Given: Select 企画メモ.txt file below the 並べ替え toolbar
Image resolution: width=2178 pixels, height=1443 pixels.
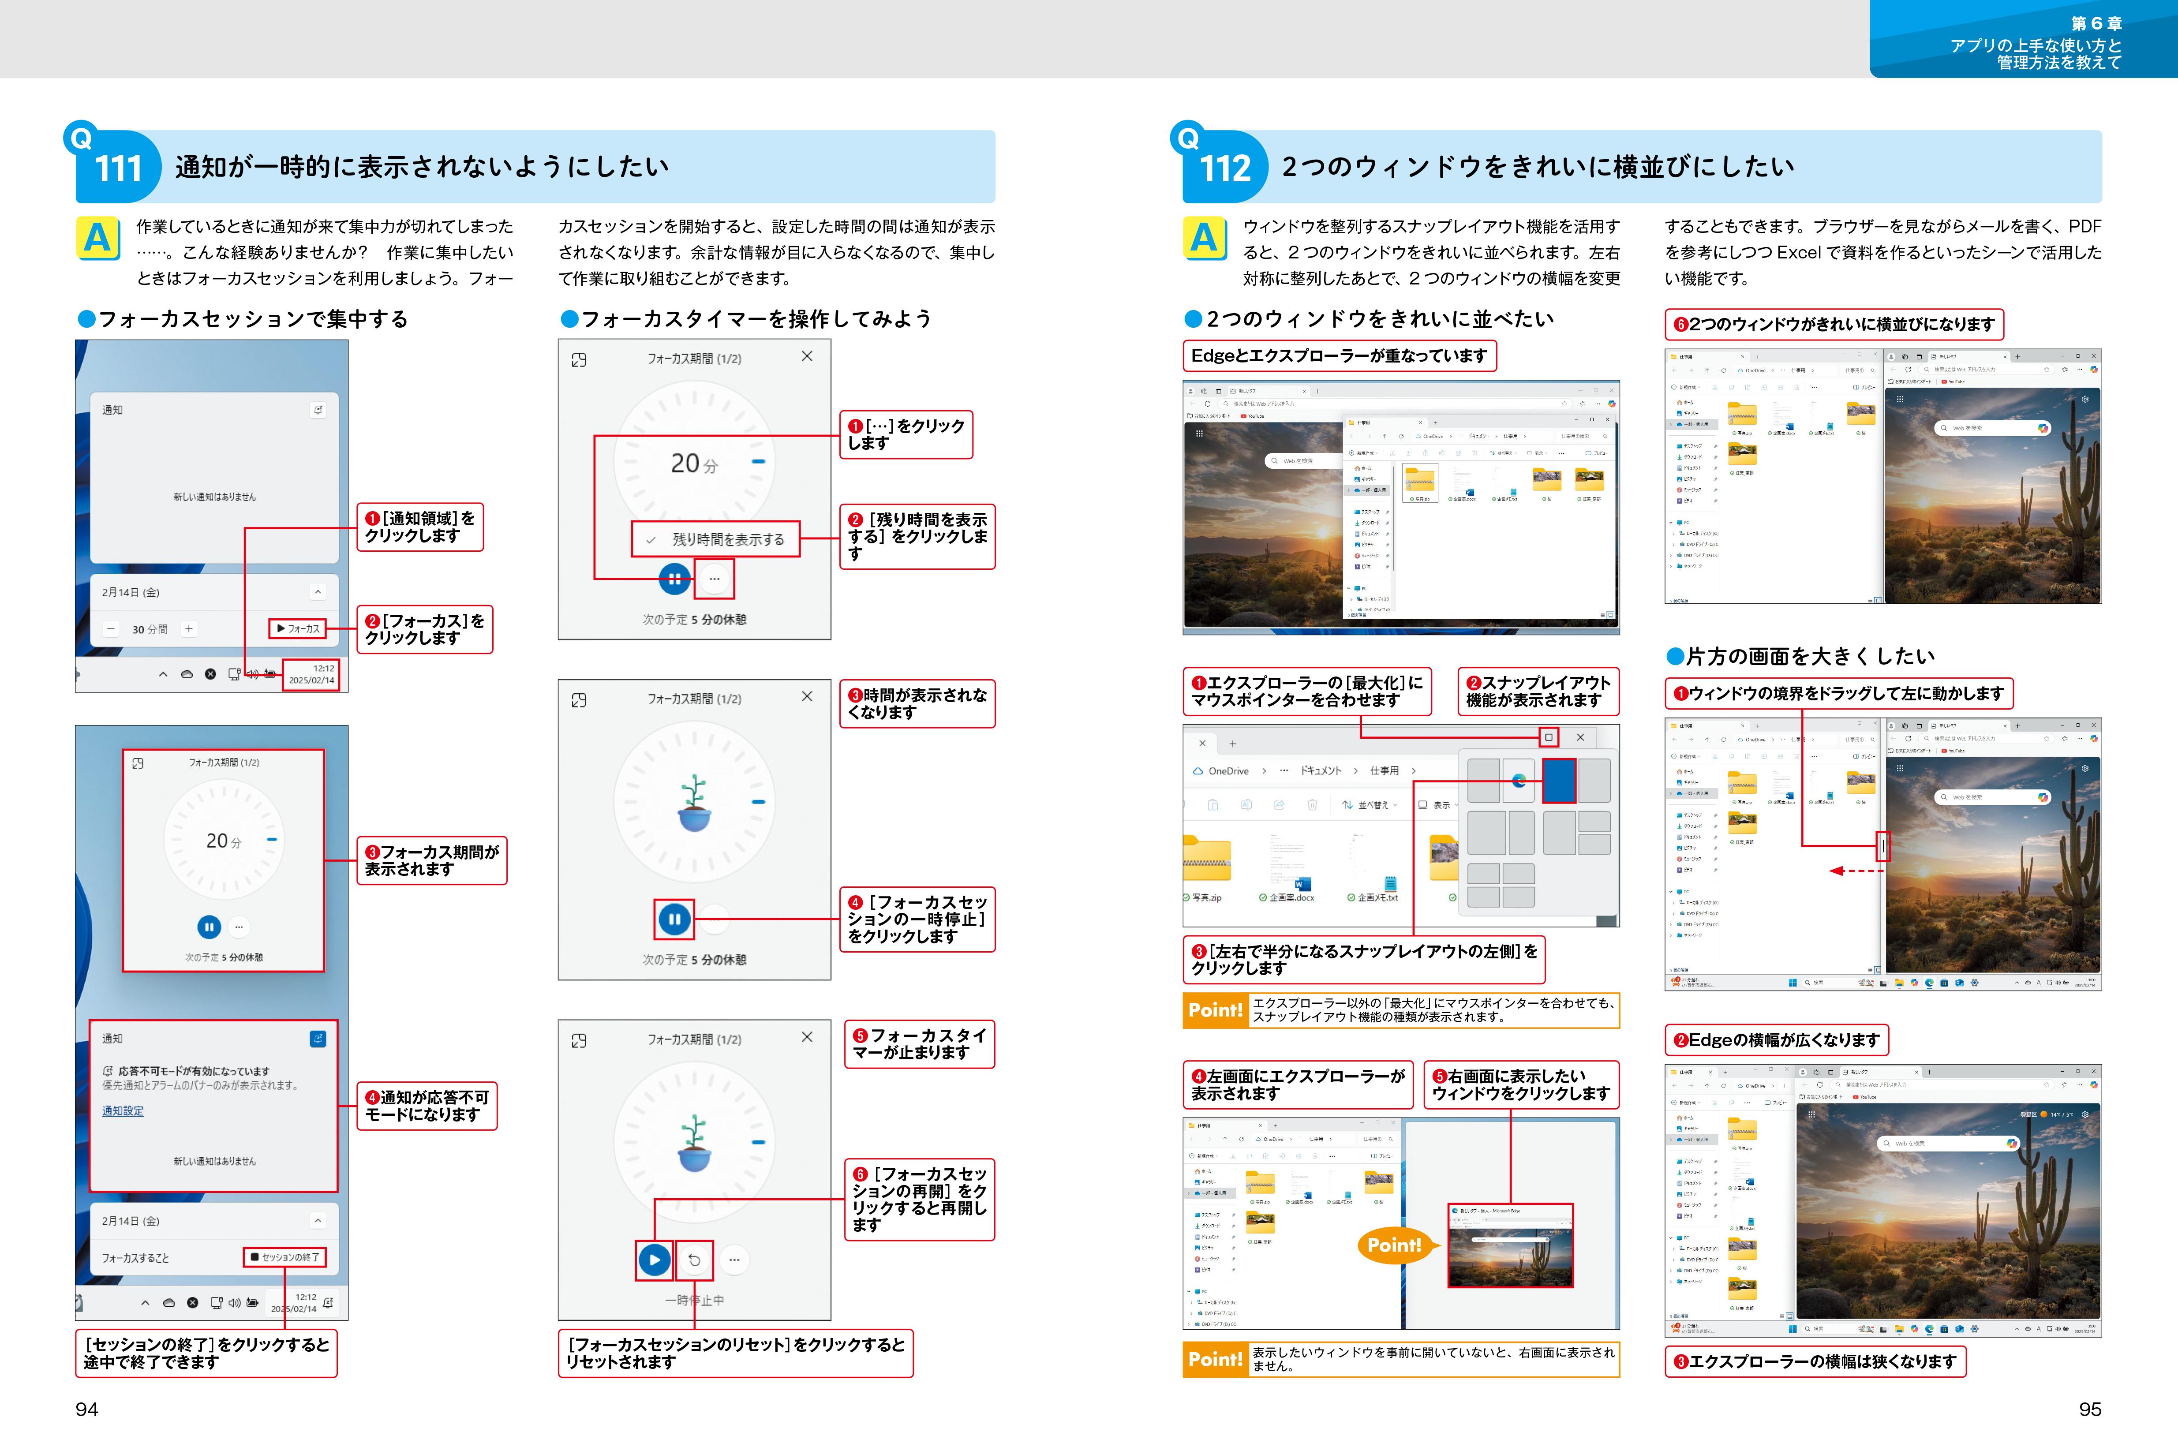Looking at the screenshot, I should [1373, 867].
